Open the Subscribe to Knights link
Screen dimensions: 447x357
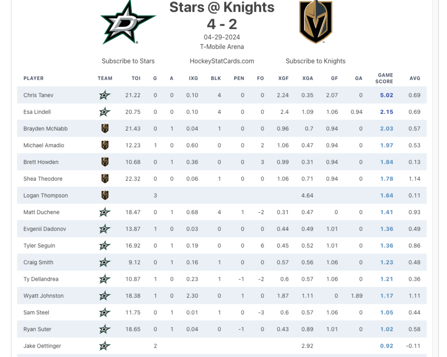315,61
